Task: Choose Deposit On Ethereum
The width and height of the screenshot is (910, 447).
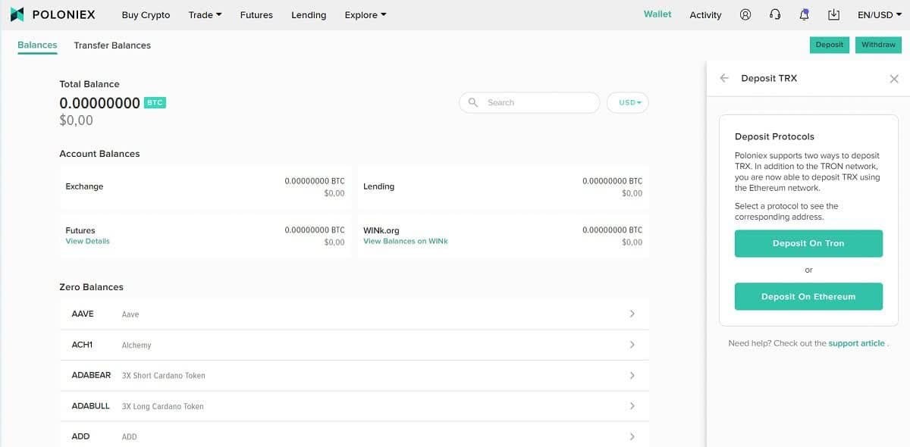Action: coord(808,296)
